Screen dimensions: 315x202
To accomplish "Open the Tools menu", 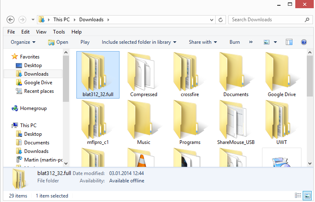I will (x=59, y=32).
